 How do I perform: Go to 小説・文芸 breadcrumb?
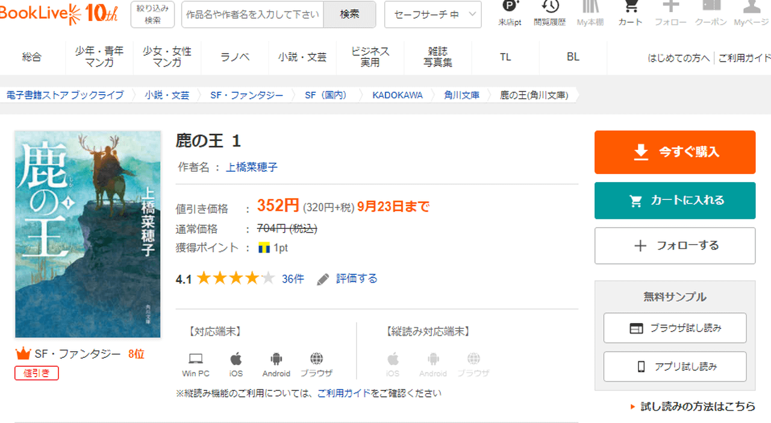pyautogui.click(x=167, y=95)
